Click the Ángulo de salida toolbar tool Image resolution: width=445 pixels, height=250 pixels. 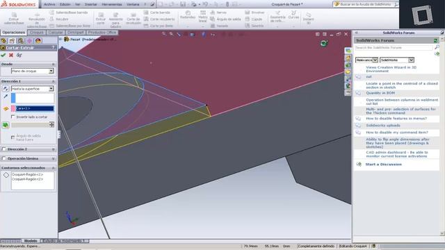click(x=225, y=19)
